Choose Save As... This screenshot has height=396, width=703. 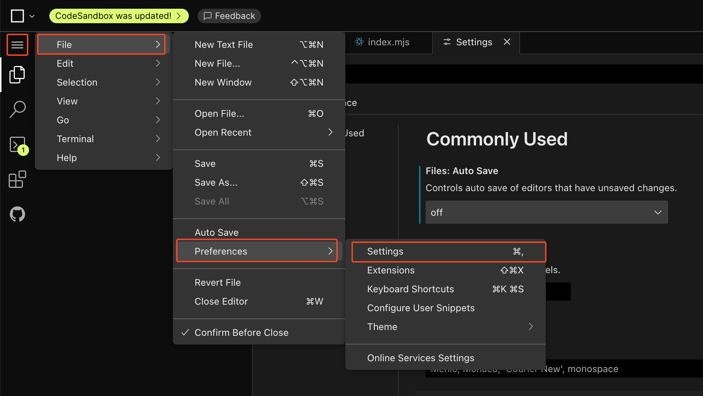(259, 182)
